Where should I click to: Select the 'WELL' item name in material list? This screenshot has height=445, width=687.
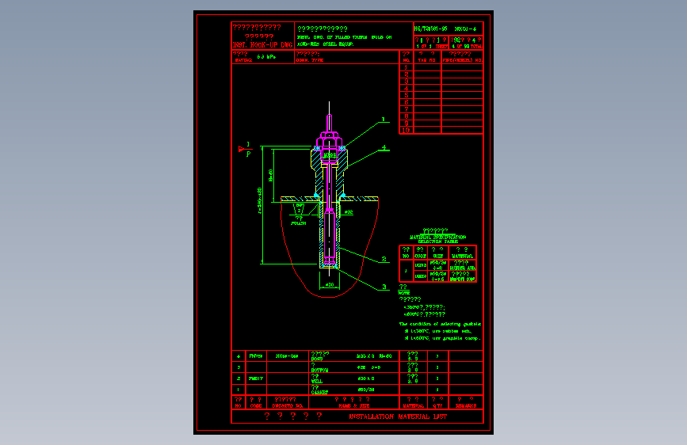(x=317, y=382)
